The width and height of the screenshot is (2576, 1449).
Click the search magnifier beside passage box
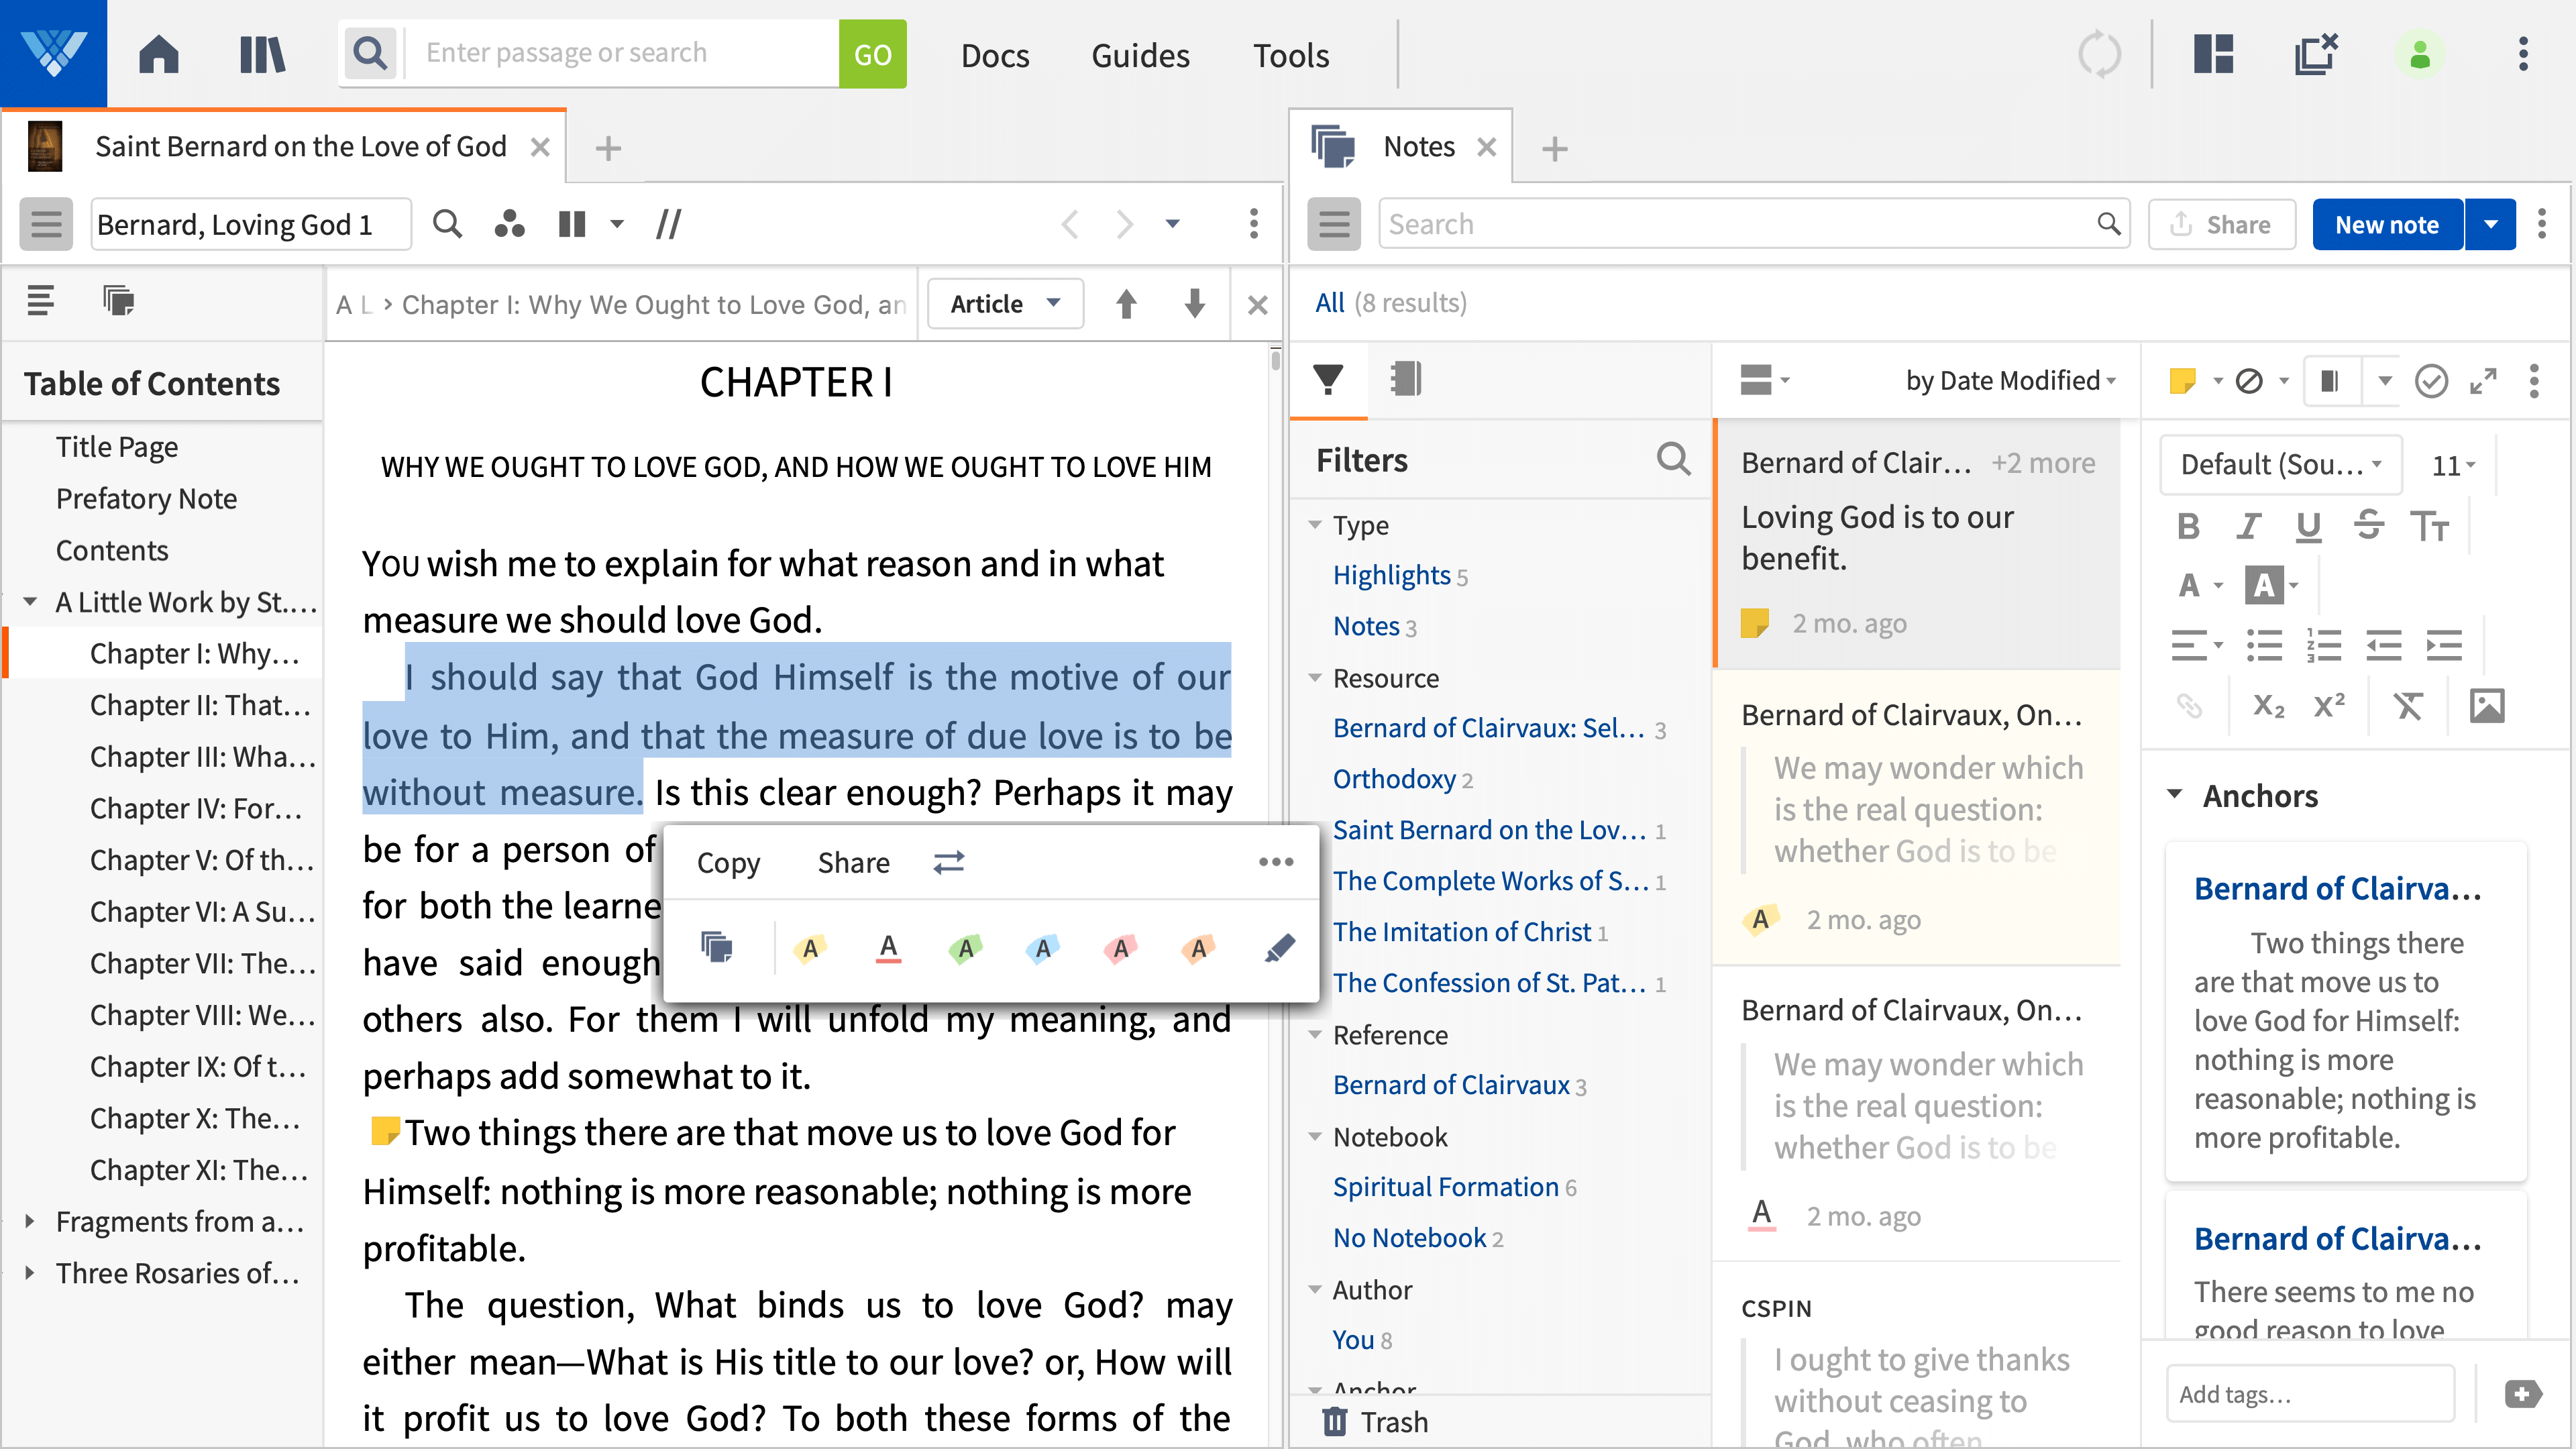370,53
